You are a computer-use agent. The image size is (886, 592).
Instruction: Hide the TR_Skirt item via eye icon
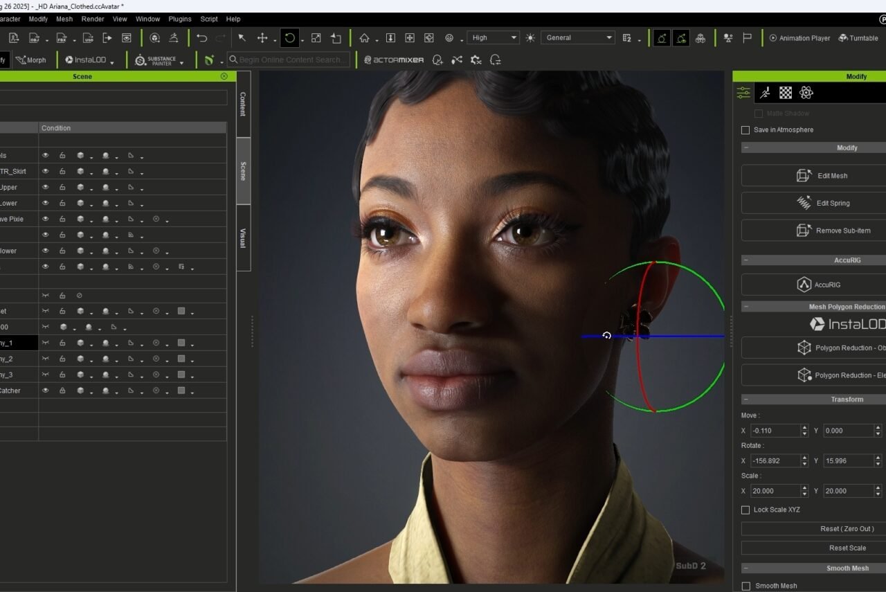[46, 171]
